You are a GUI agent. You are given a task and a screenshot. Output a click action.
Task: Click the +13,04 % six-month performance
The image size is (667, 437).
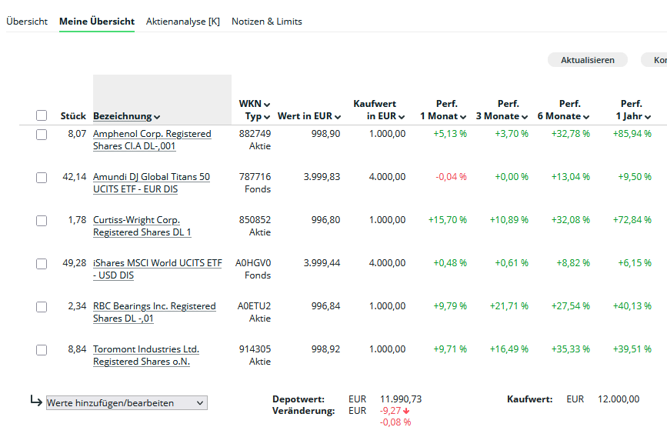(571, 177)
